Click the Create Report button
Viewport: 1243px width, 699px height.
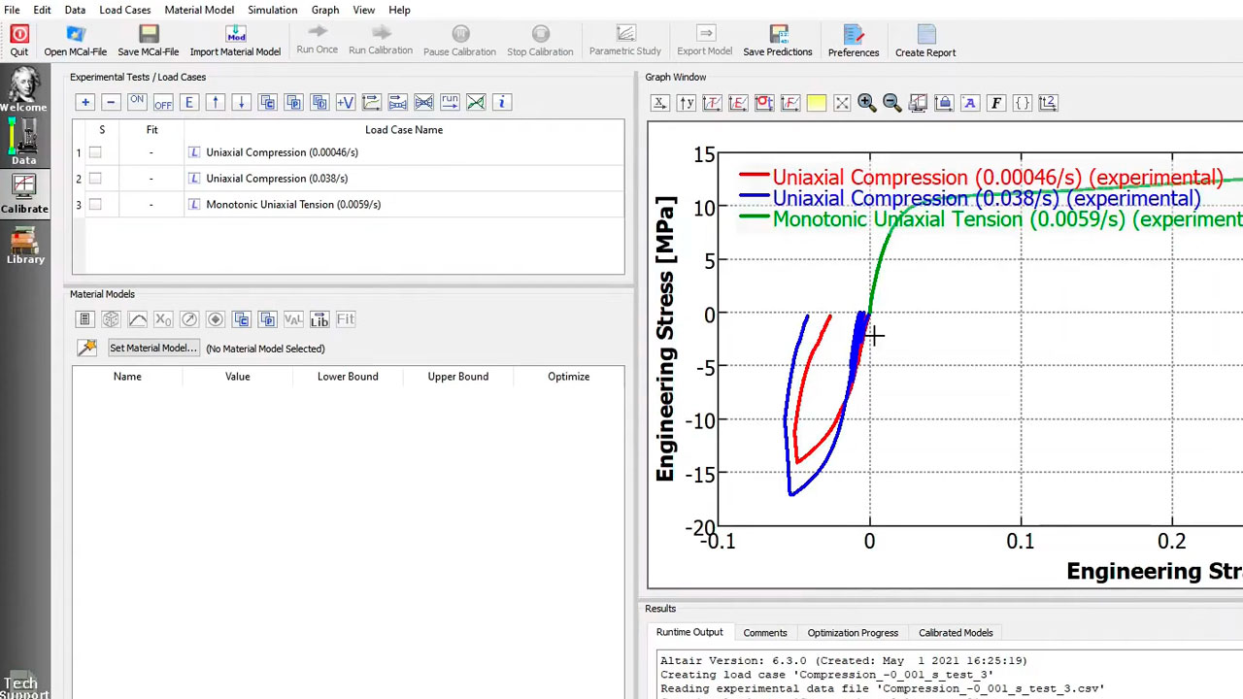point(924,41)
